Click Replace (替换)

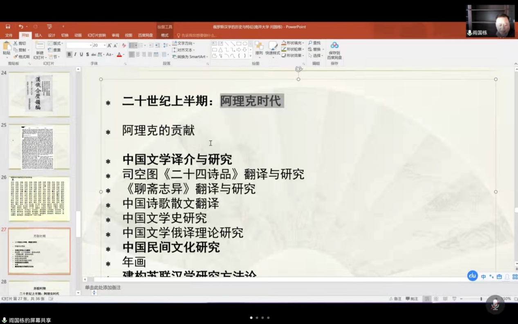[315, 49]
